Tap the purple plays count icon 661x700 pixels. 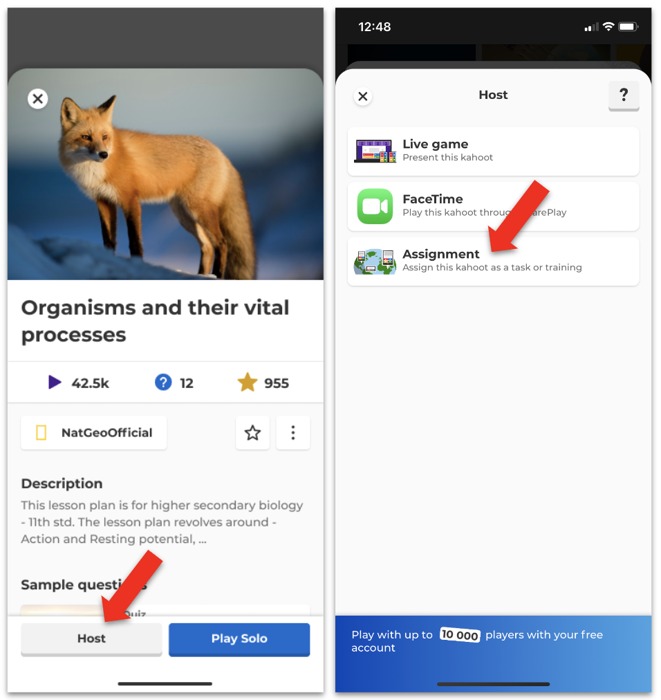click(x=55, y=383)
